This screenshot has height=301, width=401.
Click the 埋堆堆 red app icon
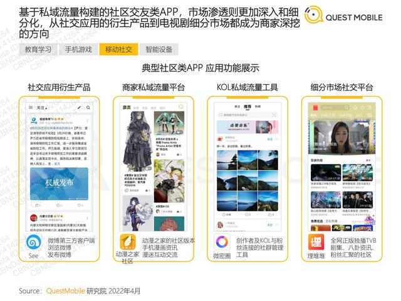[316, 242]
